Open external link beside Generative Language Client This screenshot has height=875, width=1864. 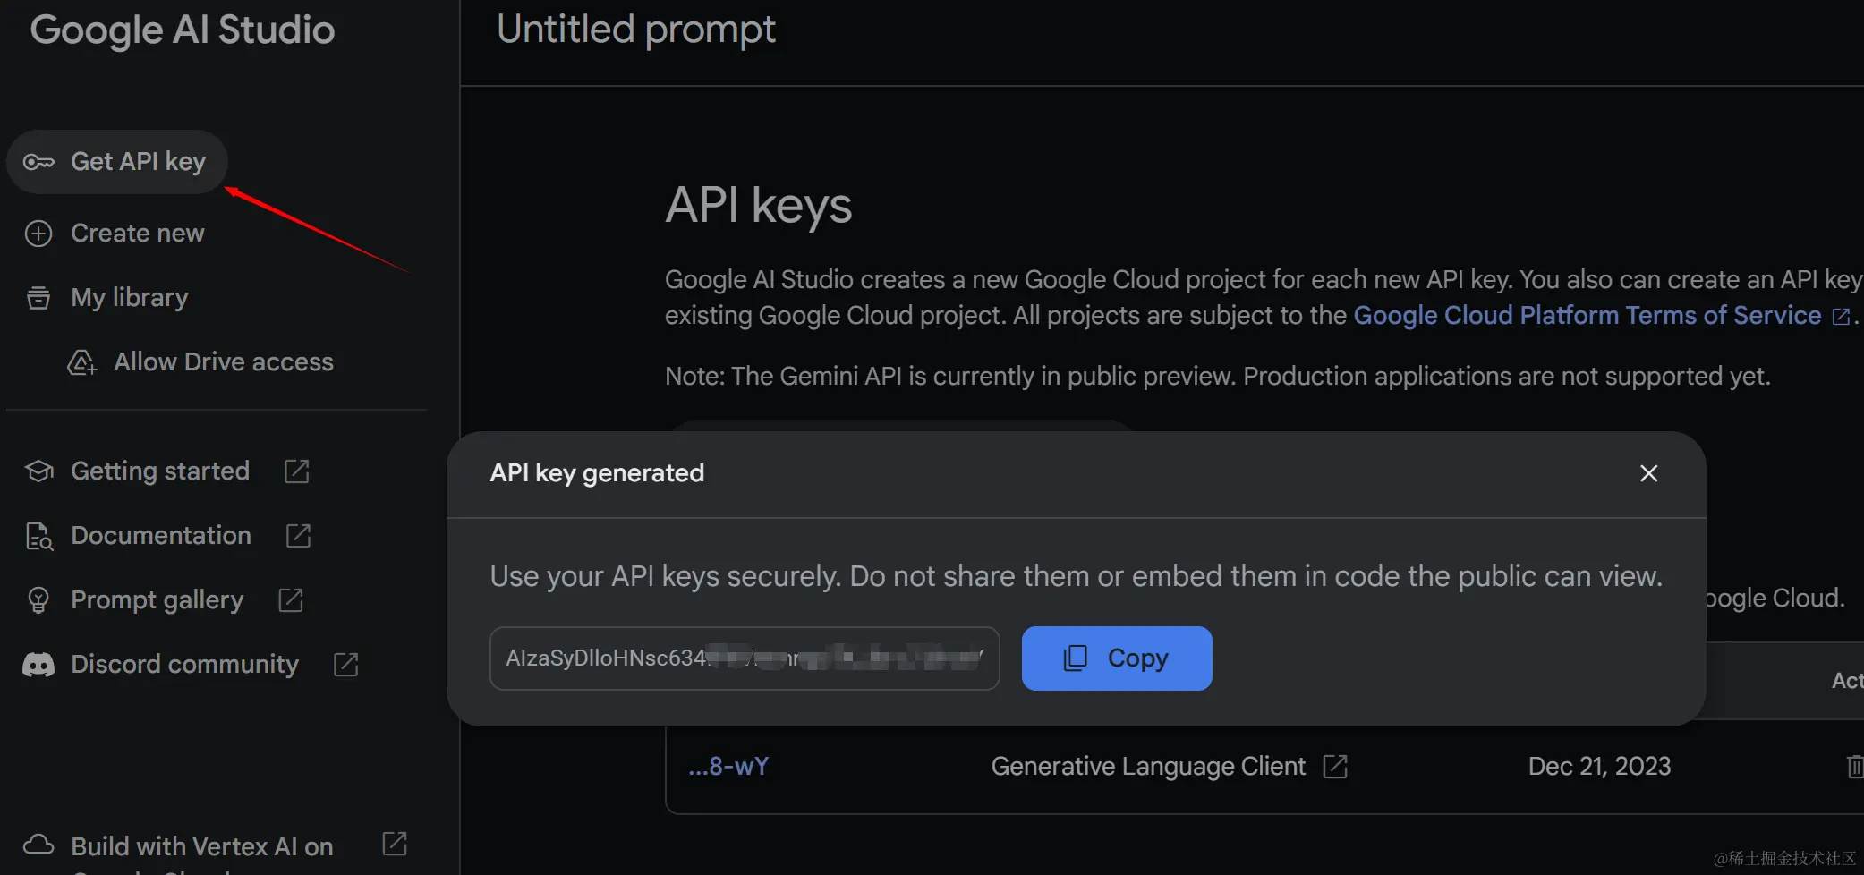[1335, 767]
